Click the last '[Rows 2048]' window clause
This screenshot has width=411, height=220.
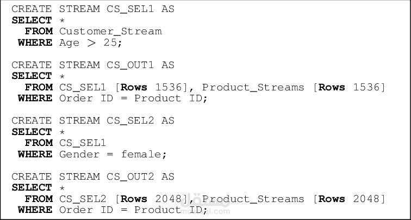[349, 199]
